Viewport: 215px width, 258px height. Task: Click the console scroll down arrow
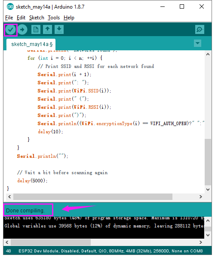tap(208, 235)
